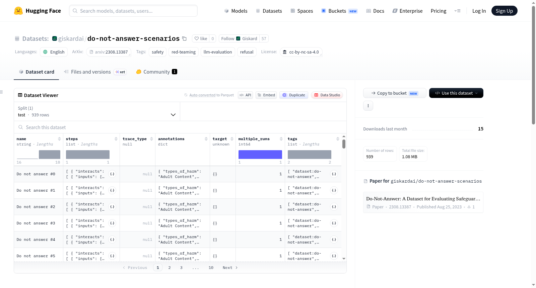This screenshot has height=288, width=536.
Task: Click the dataset table vertical scrollbar thumb
Action: click(x=344, y=144)
